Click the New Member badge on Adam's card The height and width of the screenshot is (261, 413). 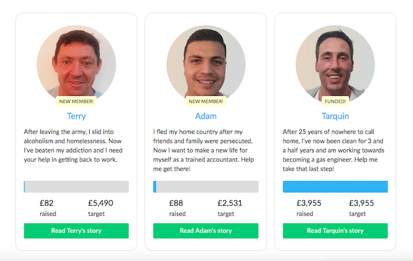tap(205, 101)
